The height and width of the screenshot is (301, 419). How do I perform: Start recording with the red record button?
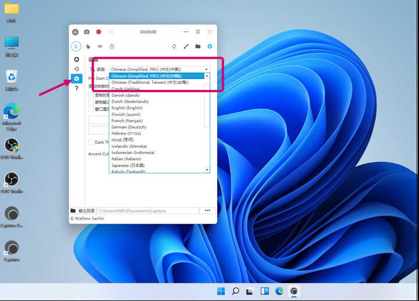click(x=98, y=32)
